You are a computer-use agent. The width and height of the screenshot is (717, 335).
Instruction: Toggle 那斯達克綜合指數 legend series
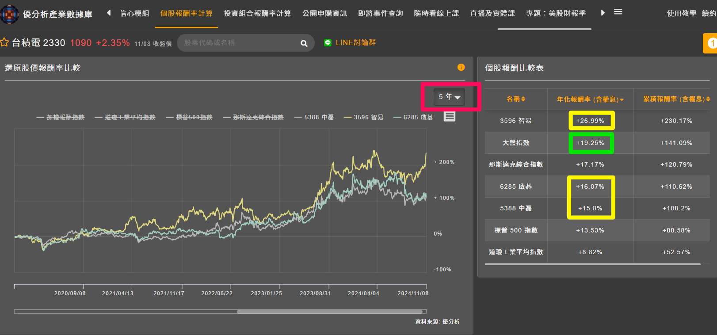click(253, 117)
